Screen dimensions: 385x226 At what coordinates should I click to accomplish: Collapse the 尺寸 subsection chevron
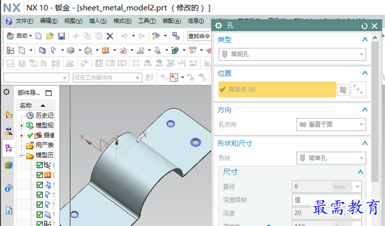(360, 172)
